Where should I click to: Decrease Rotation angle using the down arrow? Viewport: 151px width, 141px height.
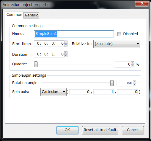134,85
